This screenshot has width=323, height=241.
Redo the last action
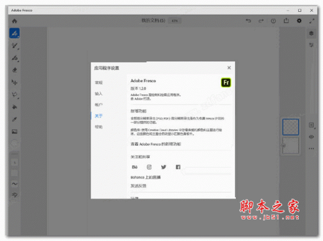[x=261, y=21]
